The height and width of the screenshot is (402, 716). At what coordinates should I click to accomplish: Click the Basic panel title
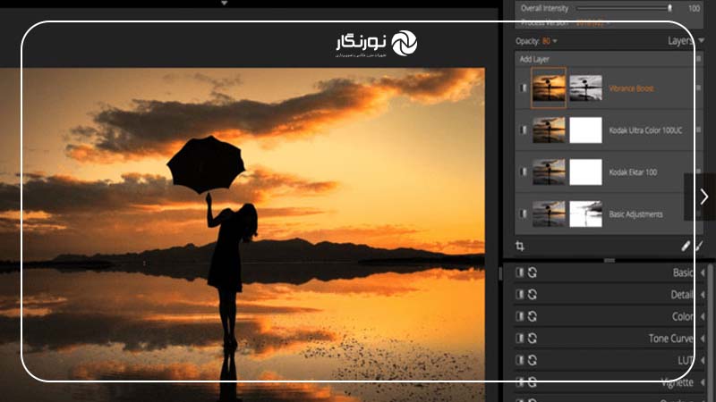coord(683,272)
